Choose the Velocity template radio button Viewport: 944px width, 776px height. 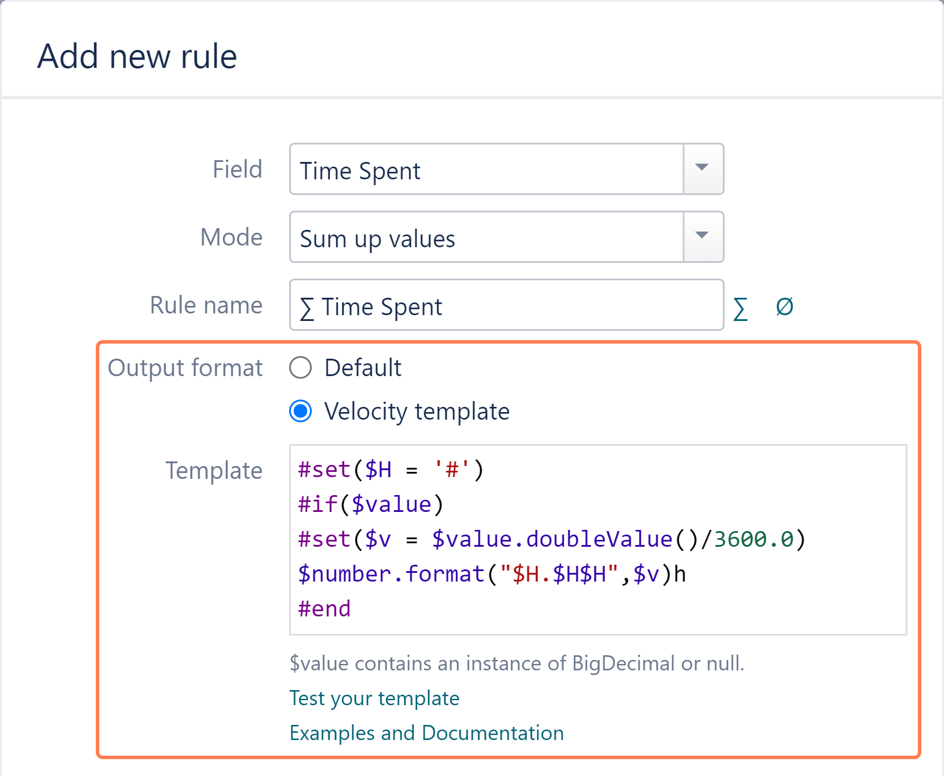301,412
